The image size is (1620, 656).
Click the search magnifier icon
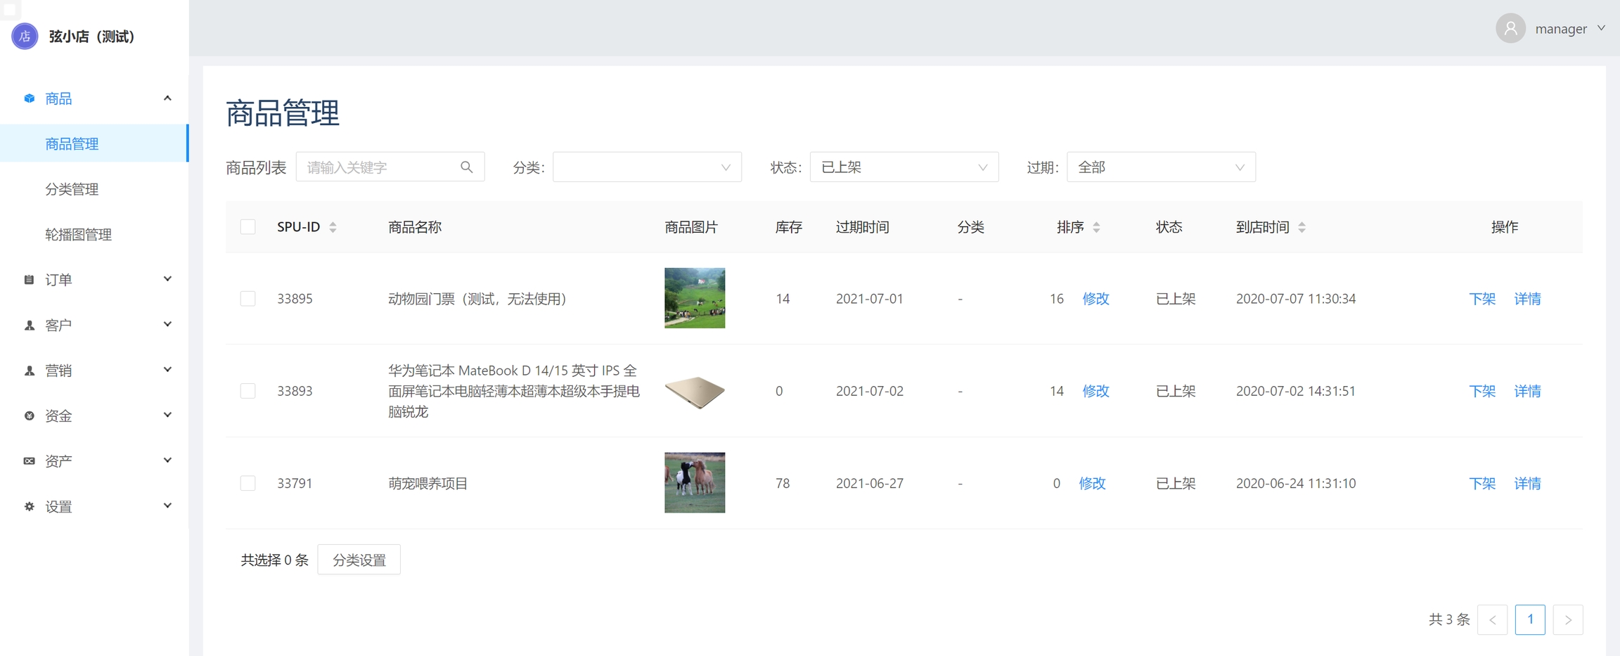[466, 167]
